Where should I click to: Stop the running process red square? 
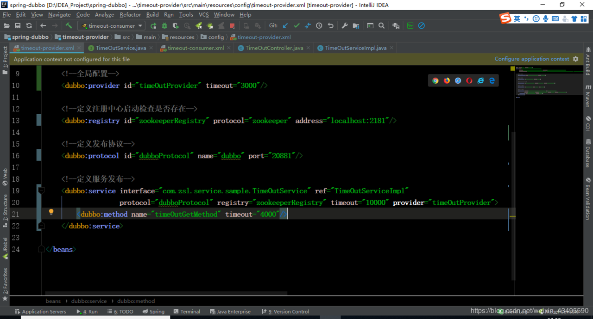tap(233, 26)
